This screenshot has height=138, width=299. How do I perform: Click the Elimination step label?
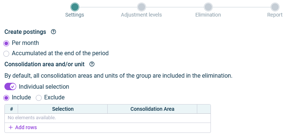click(208, 15)
